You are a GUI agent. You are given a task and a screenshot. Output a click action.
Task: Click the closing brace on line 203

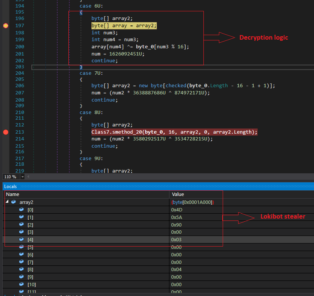tap(81, 67)
